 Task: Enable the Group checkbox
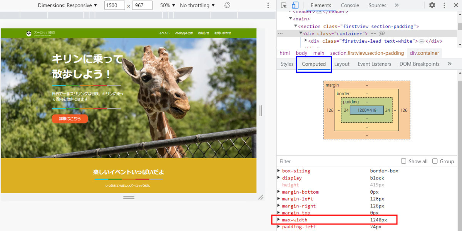(435, 161)
